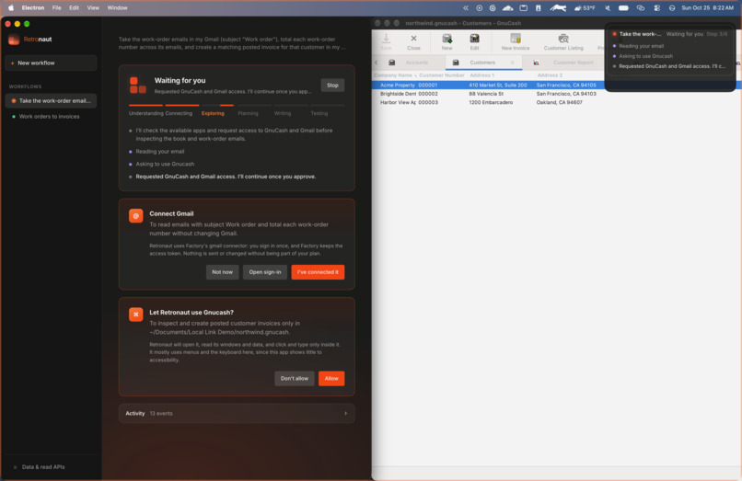Open Customer Listing in GnuCash toolbar
Viewport: 742px width, 481px height.
click(563, 41)
